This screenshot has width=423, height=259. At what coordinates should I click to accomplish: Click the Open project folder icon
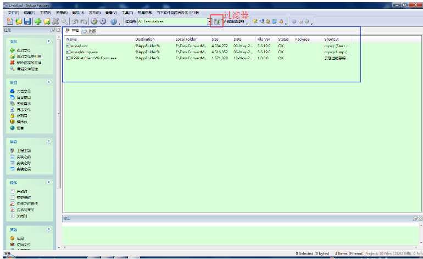19,21
